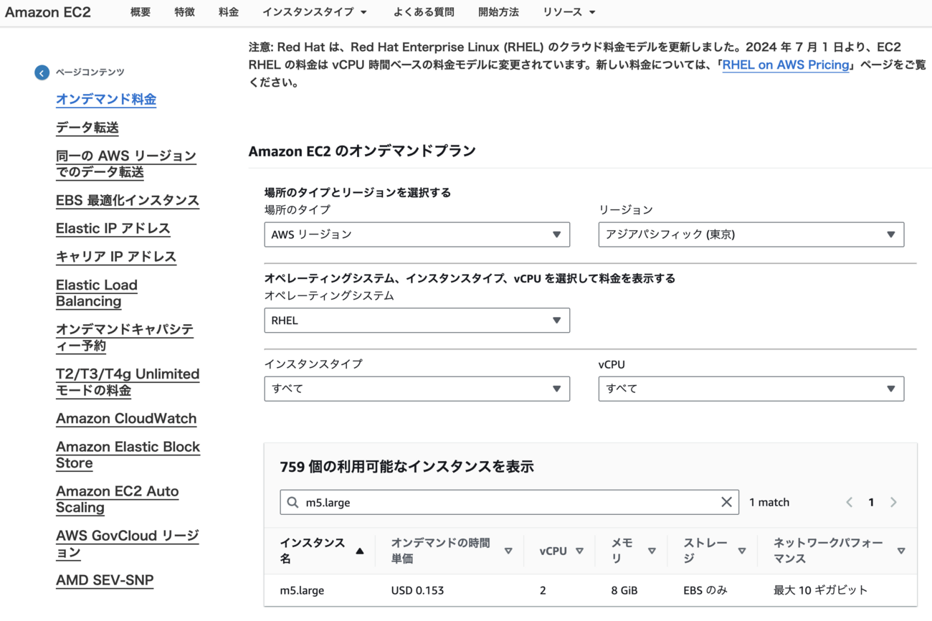
Task: Go to next results page arrow
Action: click(x=893, y=502)
